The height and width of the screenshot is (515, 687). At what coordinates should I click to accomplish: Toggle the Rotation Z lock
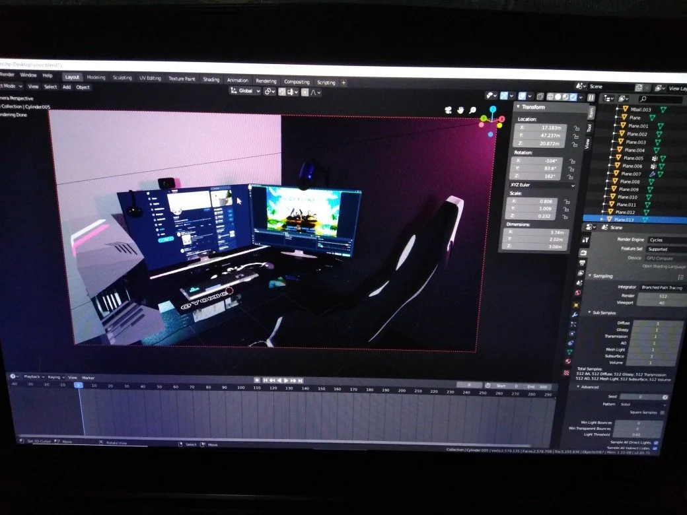570,177
